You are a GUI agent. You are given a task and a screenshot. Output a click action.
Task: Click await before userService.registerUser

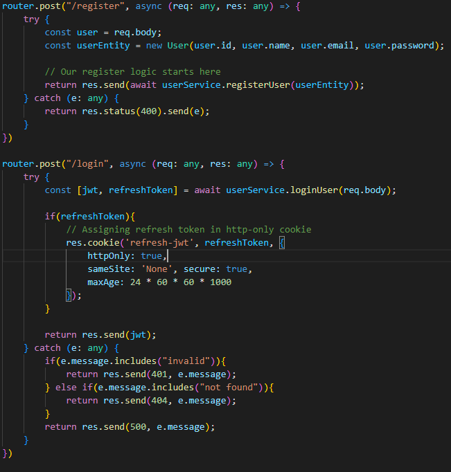[143, 85]
